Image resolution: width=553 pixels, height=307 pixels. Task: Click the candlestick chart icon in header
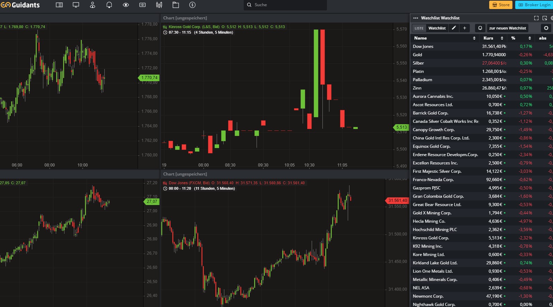pos(159,5)
